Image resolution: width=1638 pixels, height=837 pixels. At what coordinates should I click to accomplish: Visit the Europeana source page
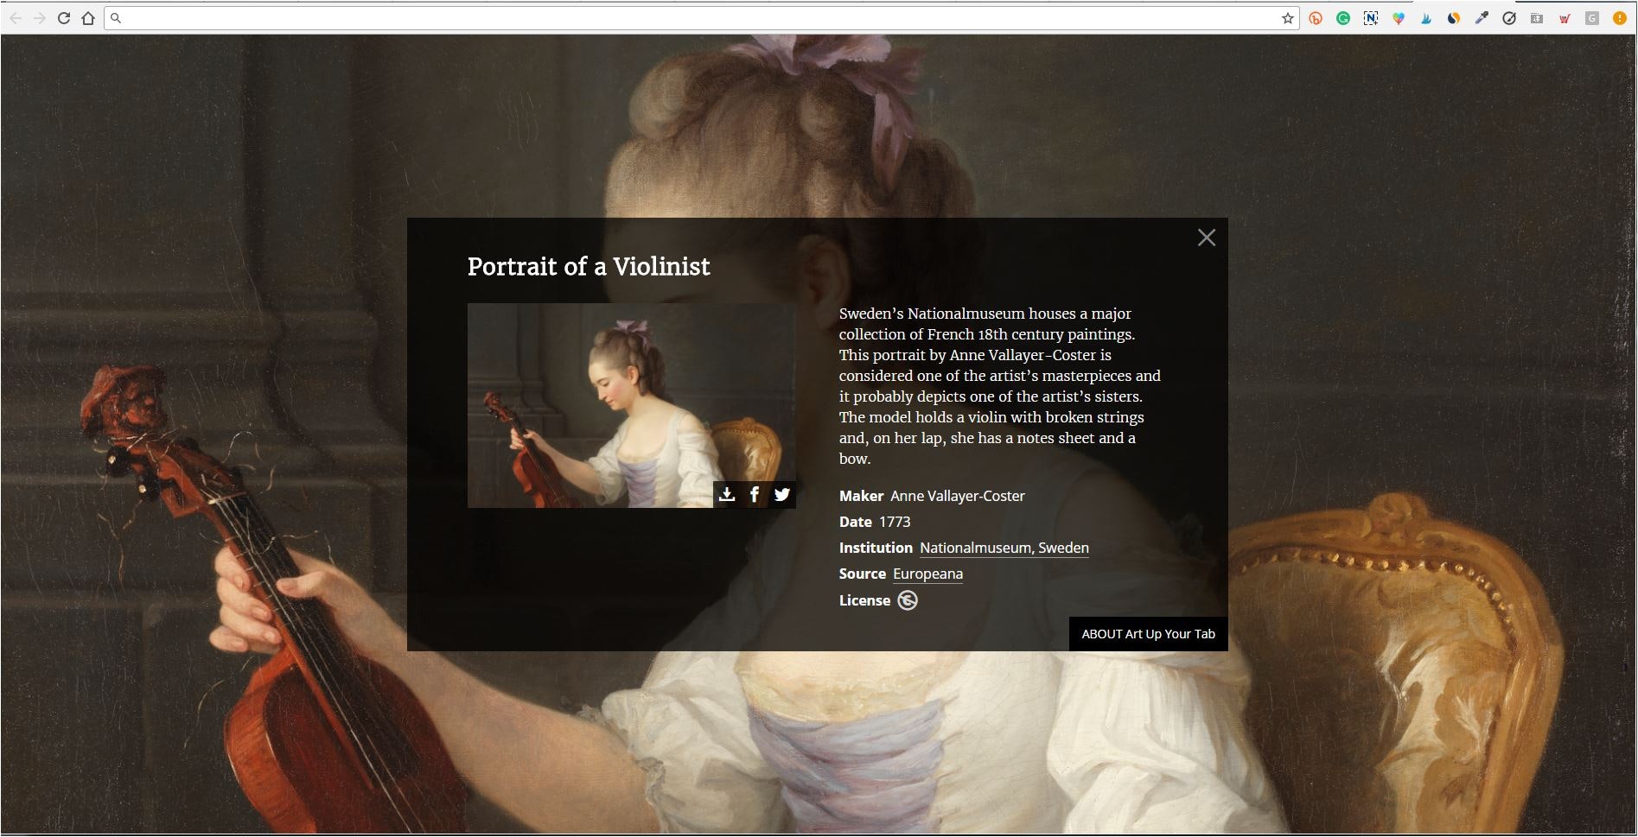point(927,573)
